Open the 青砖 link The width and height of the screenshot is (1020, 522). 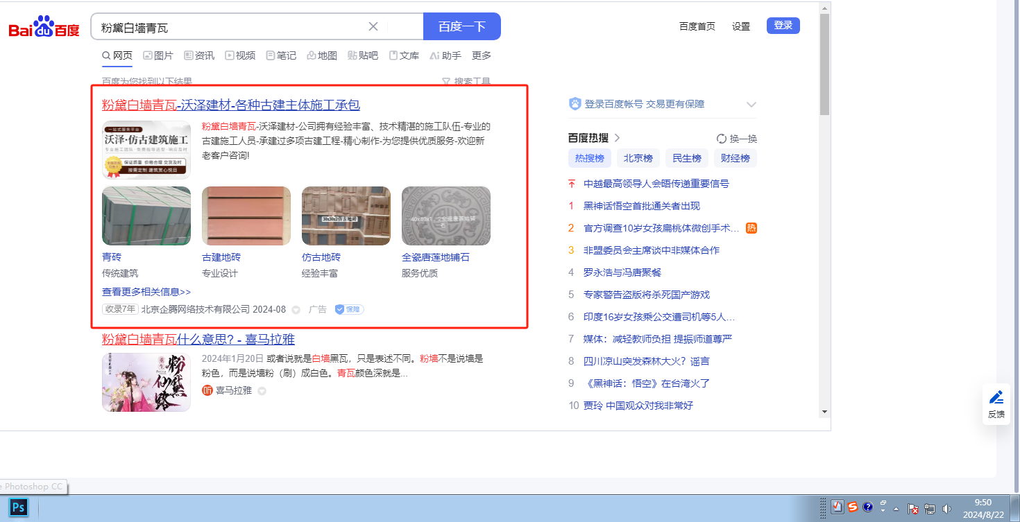coord(112,257)
